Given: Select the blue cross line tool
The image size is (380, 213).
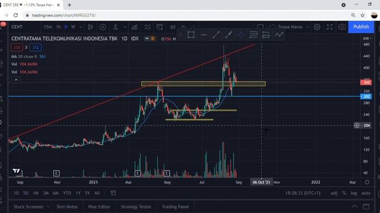Looking at the screenshot, I should tap(241, 35).
